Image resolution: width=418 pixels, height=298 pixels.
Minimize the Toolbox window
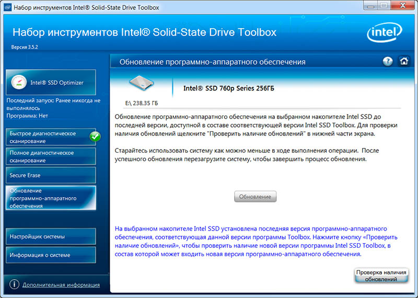pos(370,6)
